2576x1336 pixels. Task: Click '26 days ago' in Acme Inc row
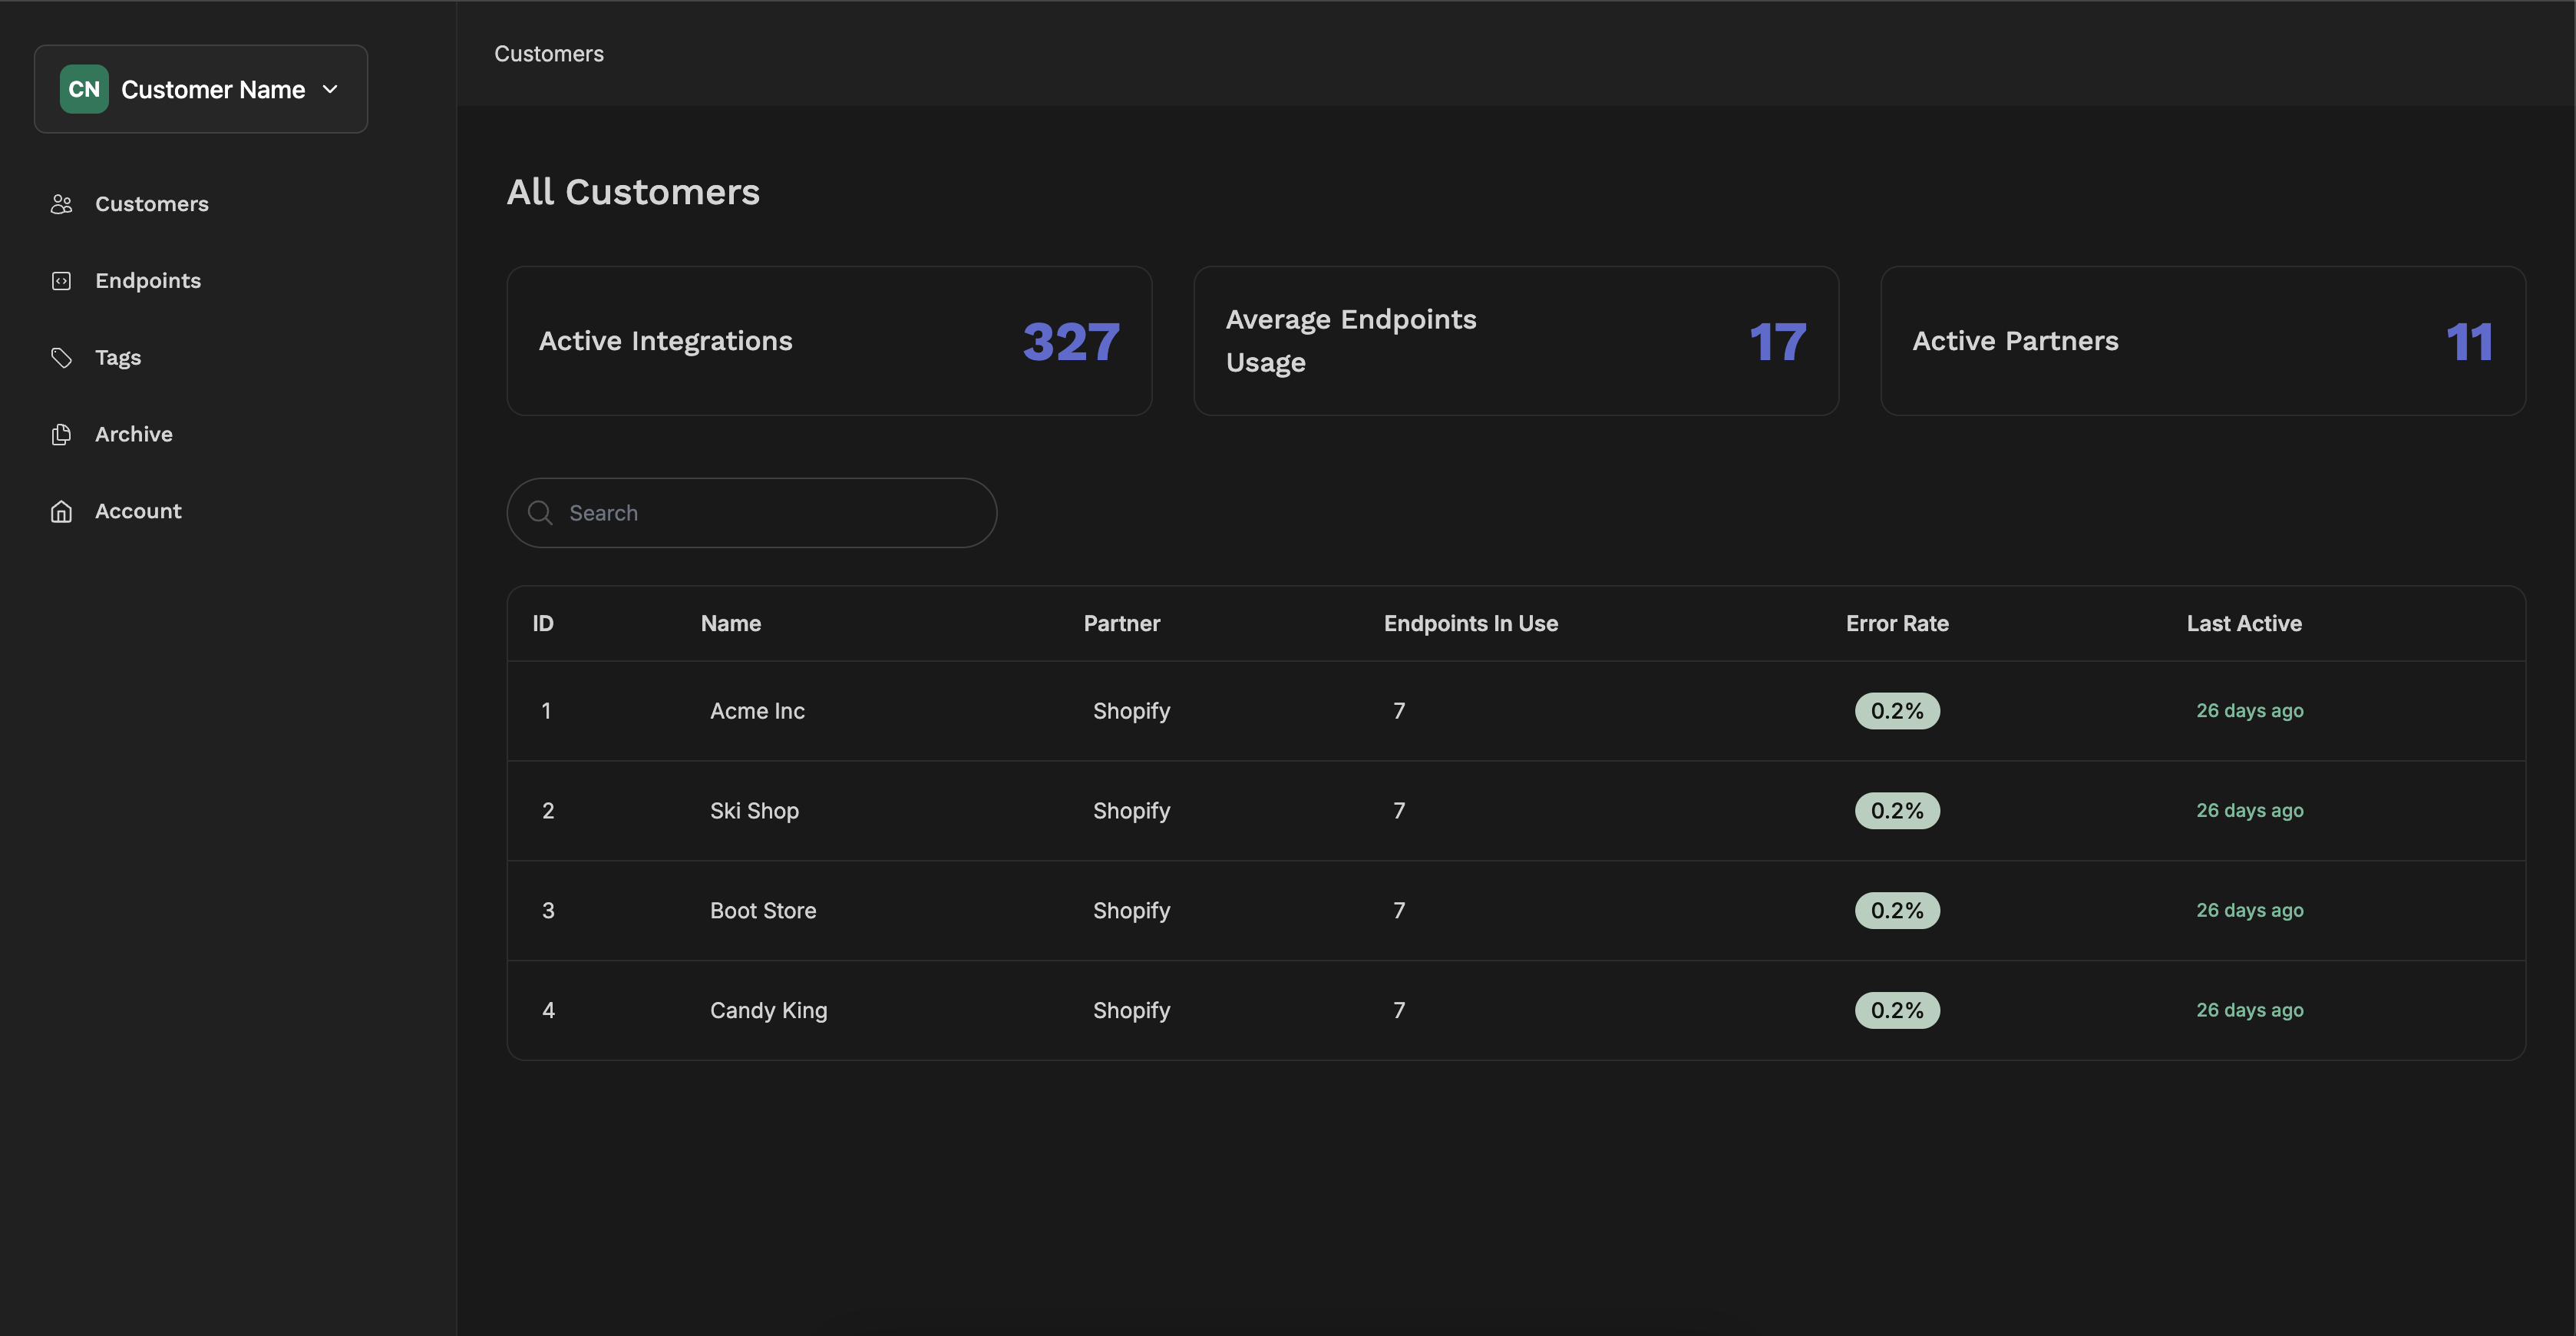click(2250, 711)
